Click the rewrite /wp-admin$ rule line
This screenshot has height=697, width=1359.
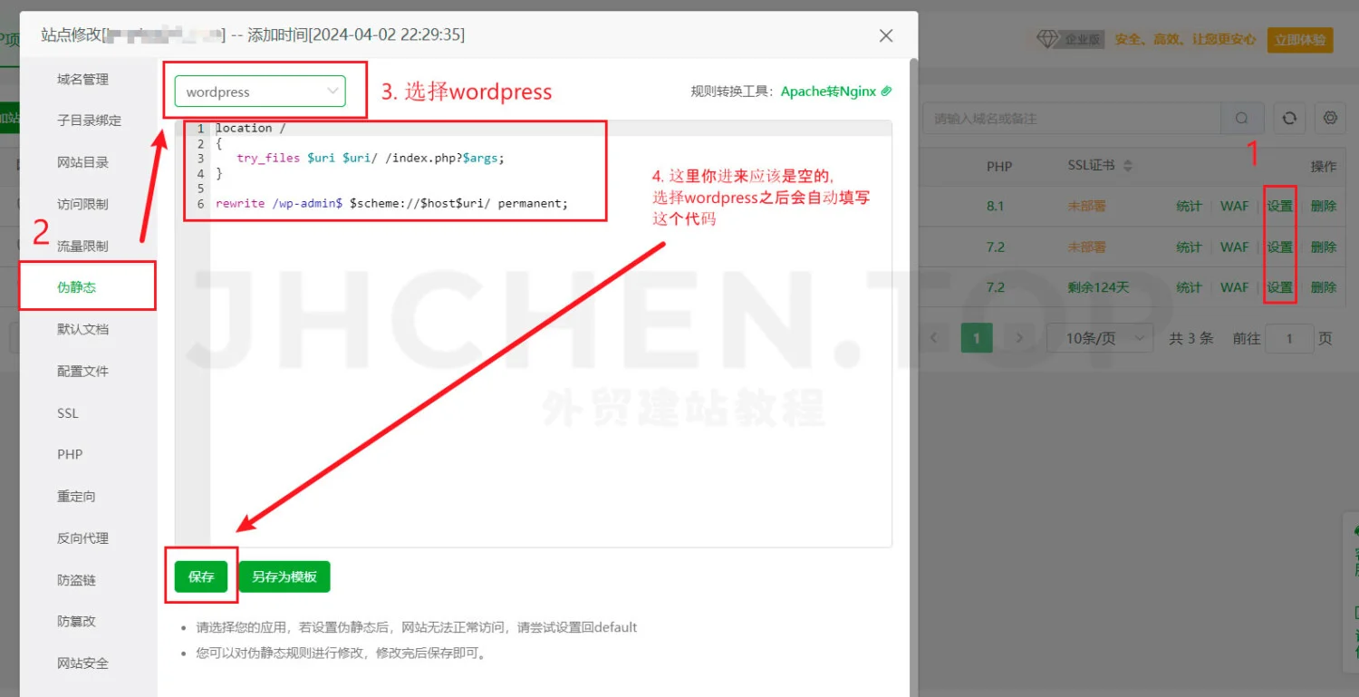click(391, 203)
